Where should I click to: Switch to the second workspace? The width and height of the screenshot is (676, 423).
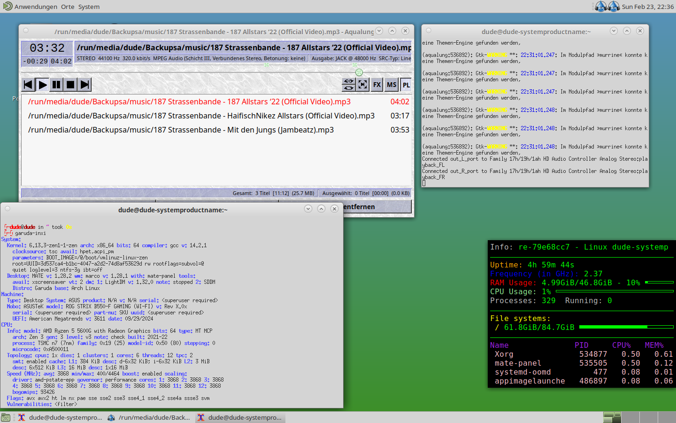point(630,417)
